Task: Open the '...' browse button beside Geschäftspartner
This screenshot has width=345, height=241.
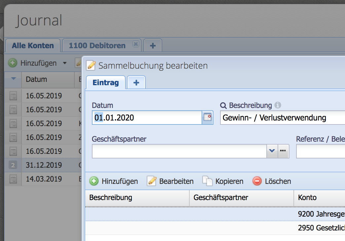Action: coord(283,151)
